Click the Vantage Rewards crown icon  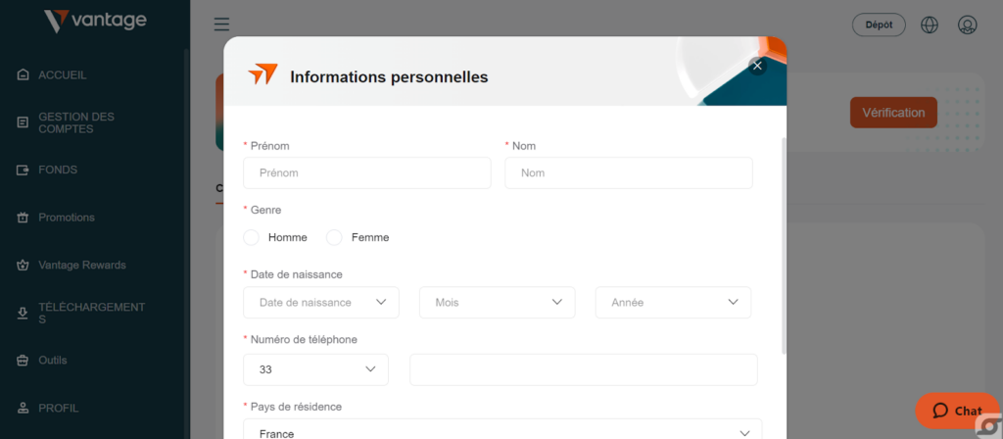[24, 266]
